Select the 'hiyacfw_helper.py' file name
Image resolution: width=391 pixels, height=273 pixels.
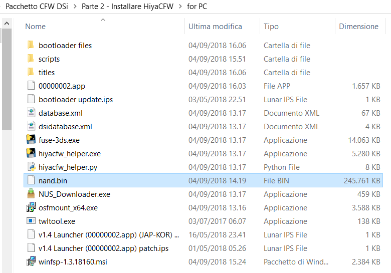point(68,167)
